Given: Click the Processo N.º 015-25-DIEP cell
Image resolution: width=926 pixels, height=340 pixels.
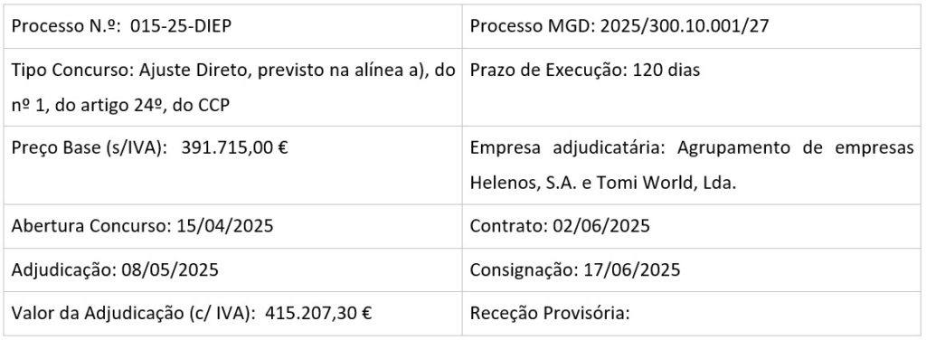Looking at the screenshot, I should click(x=232, y=26).
